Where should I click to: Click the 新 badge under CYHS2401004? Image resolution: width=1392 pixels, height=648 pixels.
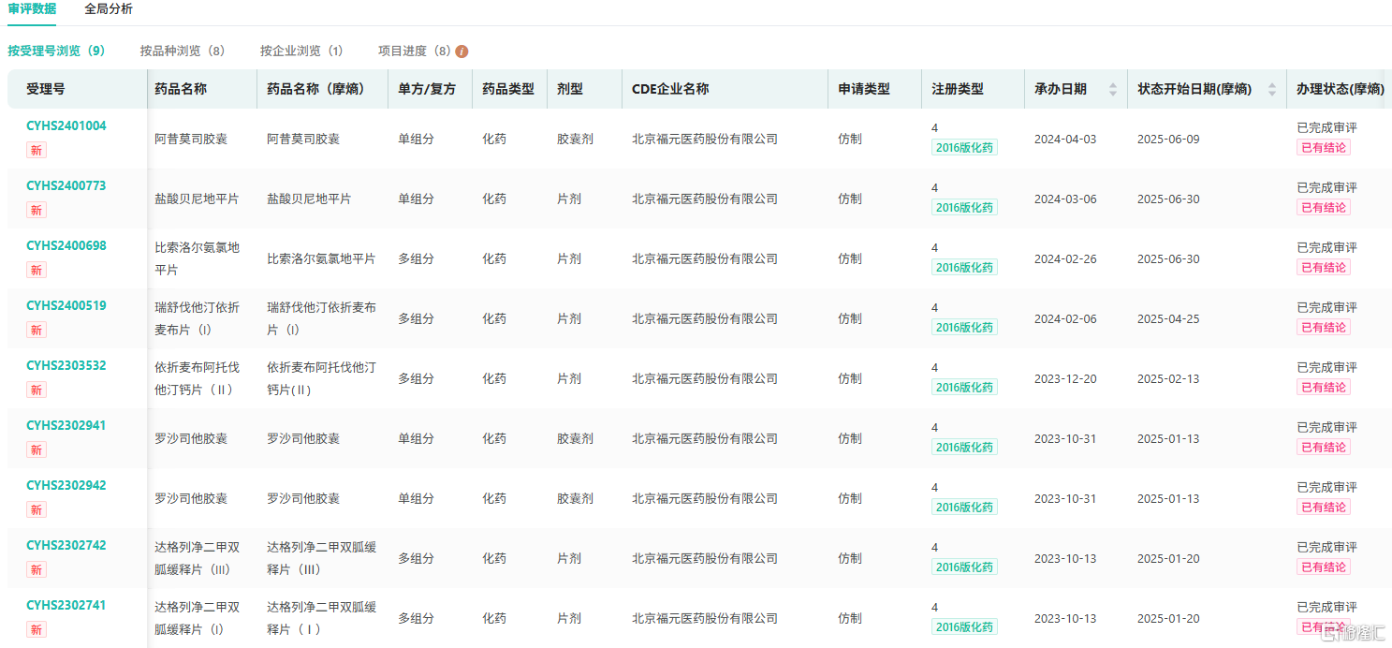click(x=37, y=150)
